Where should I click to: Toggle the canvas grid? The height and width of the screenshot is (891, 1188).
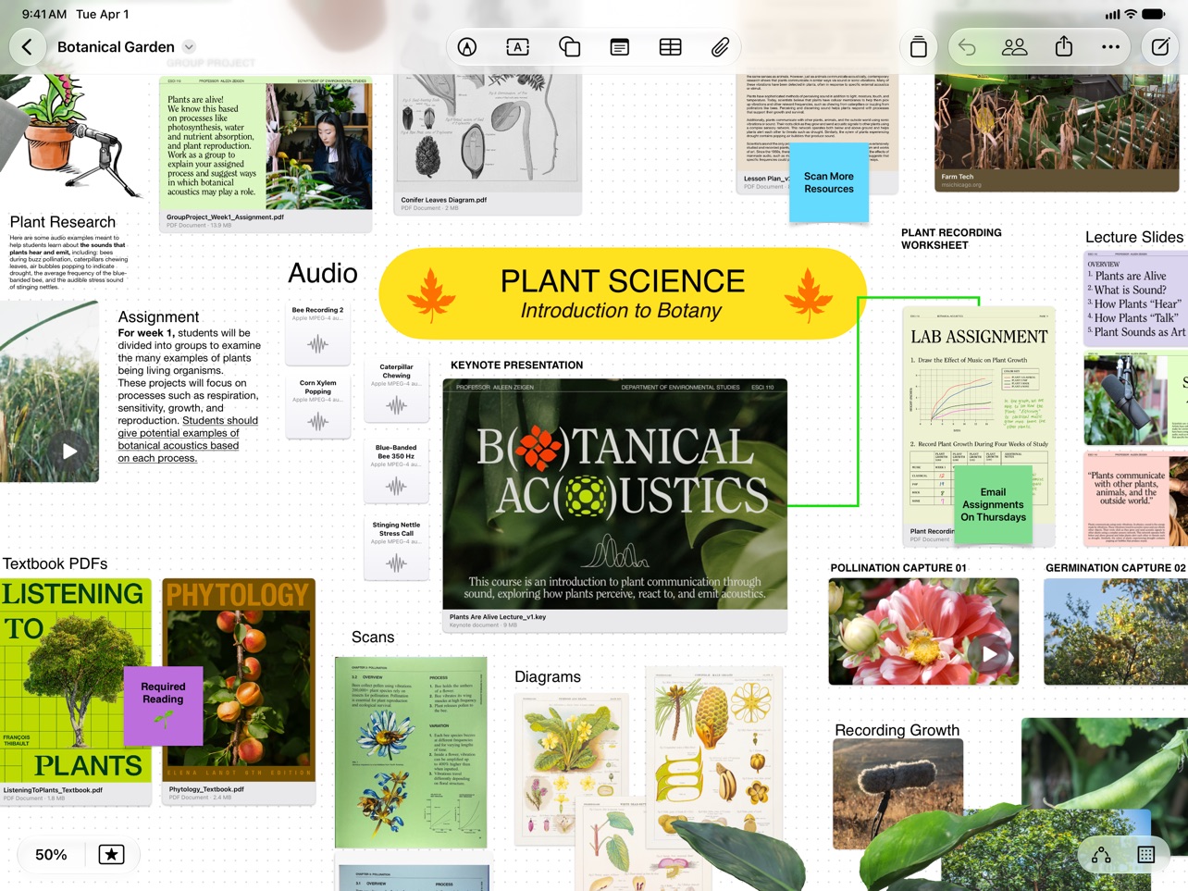point(1146,855)
